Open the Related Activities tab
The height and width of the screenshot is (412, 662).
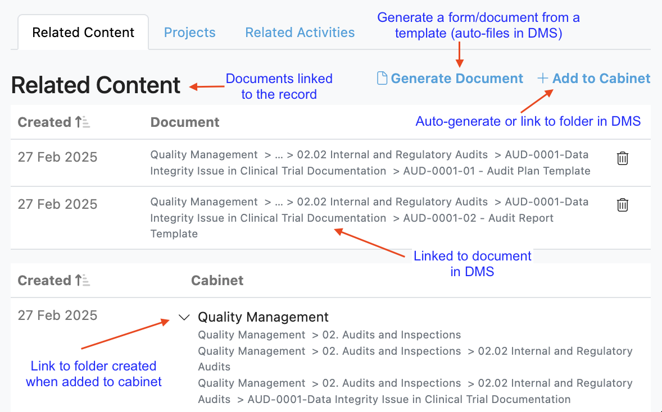coord(300,33)
